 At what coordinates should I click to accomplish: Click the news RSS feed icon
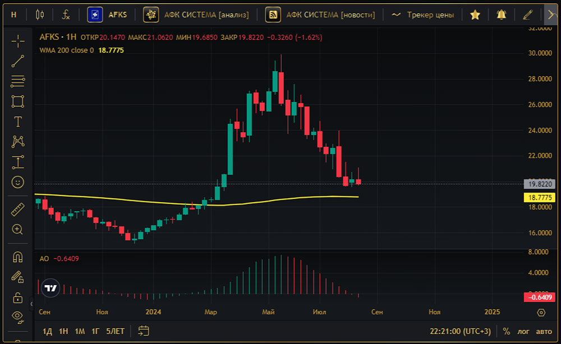click(273, 15)
